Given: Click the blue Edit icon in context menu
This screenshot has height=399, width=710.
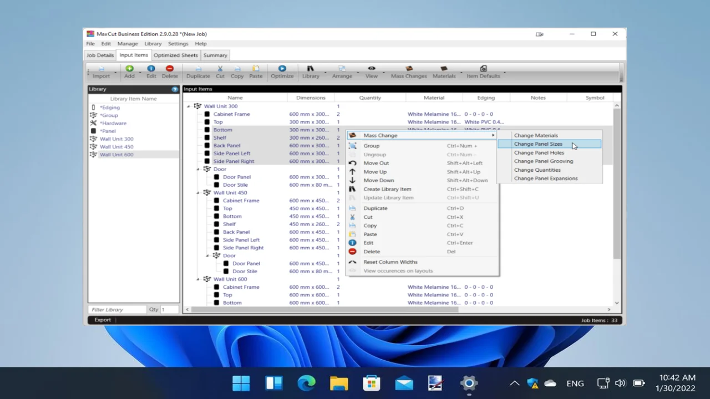Looking at the screenshot, I should [352, 243].
